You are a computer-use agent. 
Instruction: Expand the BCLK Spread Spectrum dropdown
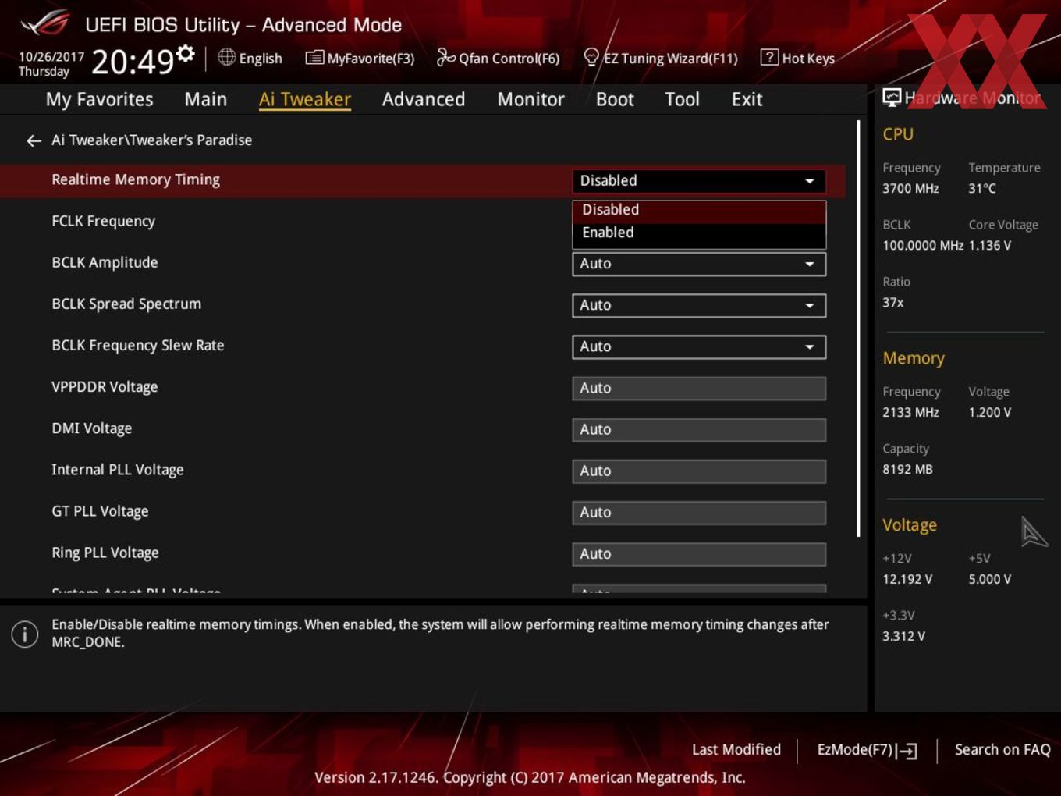pos(699,305)
